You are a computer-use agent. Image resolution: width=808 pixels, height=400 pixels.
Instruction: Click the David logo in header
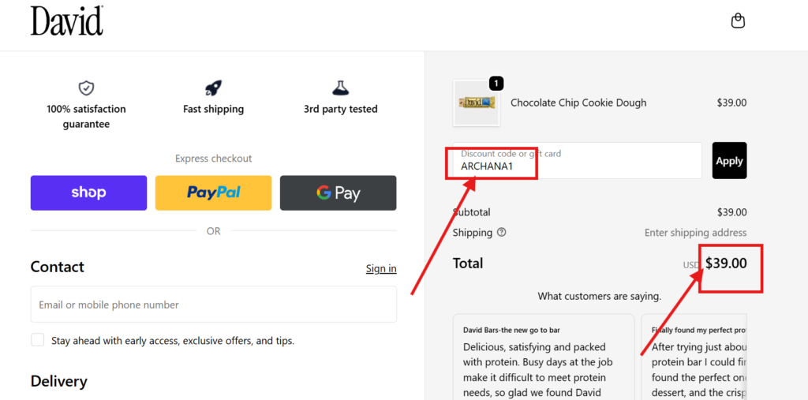click(67, 21)
